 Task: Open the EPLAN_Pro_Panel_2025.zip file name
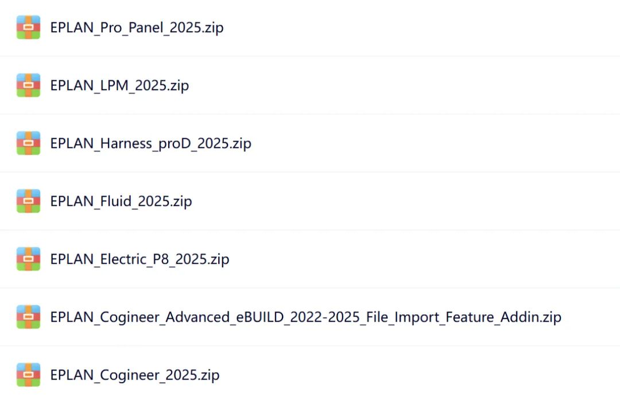pyautogui.click(x=137, y=28)
